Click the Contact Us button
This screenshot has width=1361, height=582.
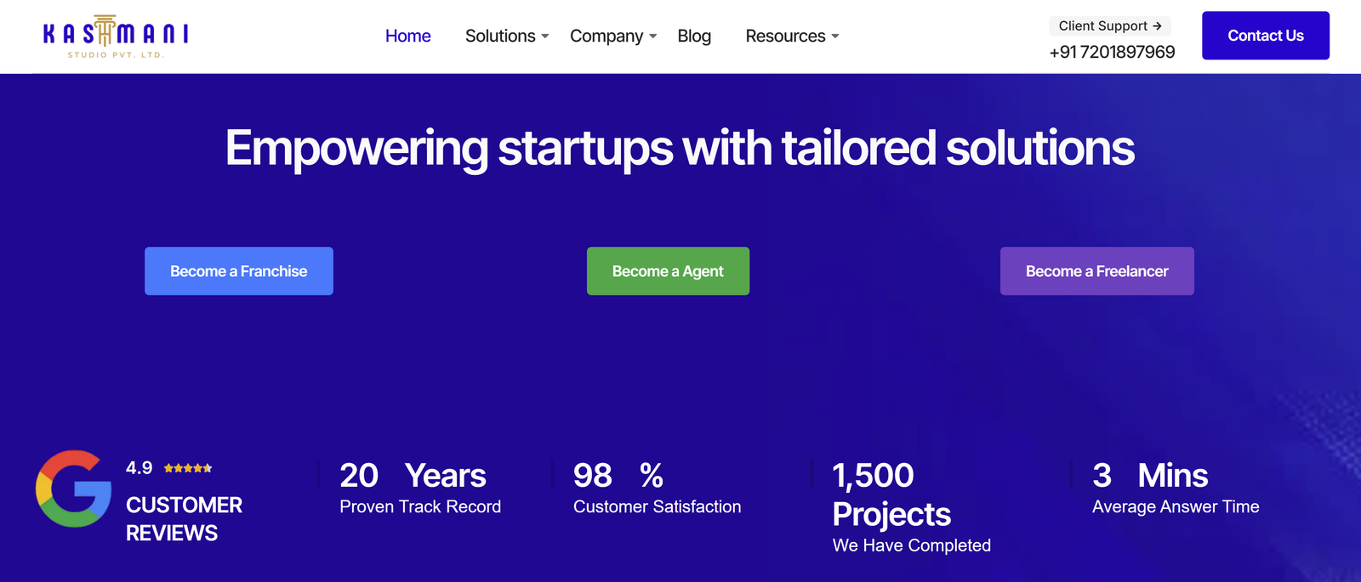click(1266, 36)
